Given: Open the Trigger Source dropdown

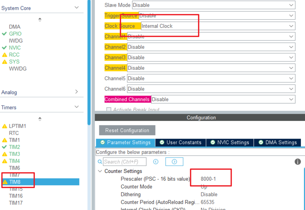Looking at the screenshot, I should [217, 16].
